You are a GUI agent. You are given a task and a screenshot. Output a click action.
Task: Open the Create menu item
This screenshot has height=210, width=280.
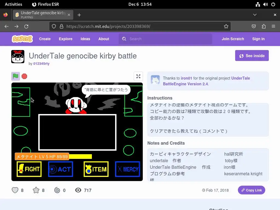pos(45,39)
